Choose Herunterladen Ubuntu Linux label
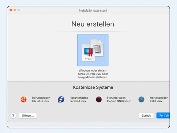177x133 pixels. [41, 99]
